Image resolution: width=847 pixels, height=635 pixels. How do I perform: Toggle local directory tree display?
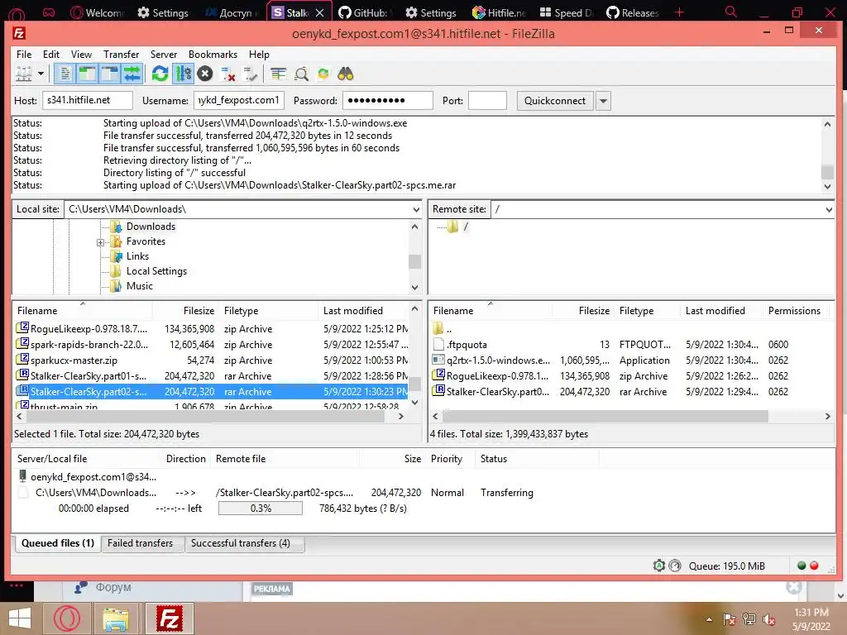(x=87, y=74)
